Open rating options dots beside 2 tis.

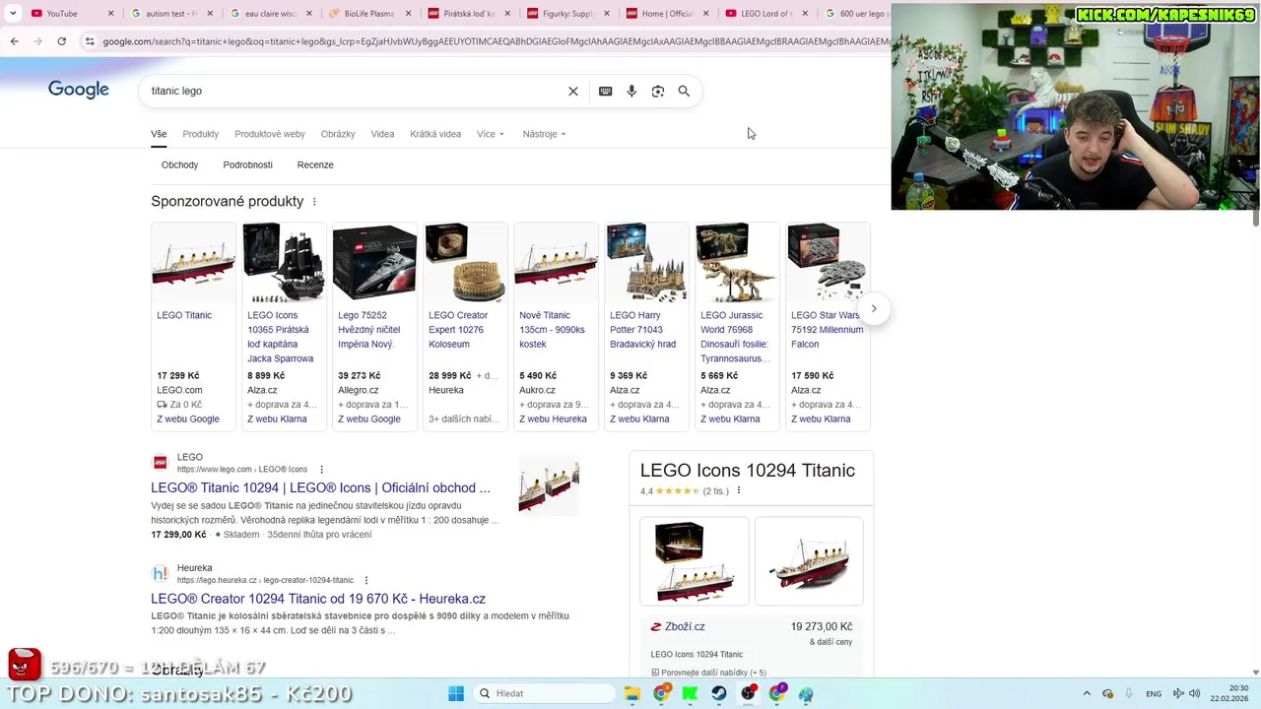click(x=738, y=490)
